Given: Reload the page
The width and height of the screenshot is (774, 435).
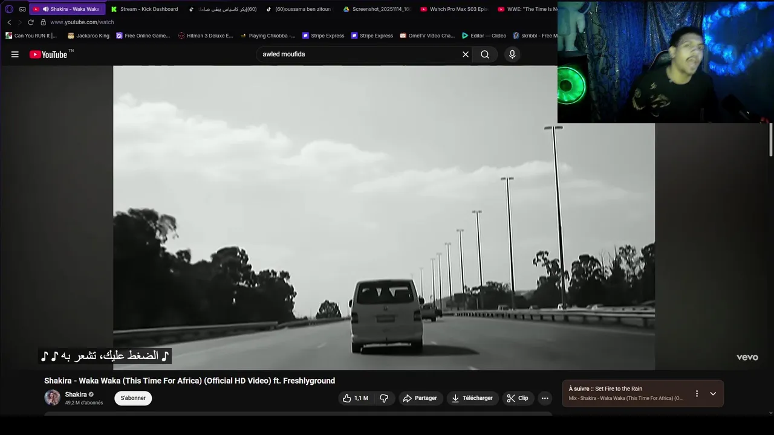Looking at the screenshot, I should [x=31, y=22].
